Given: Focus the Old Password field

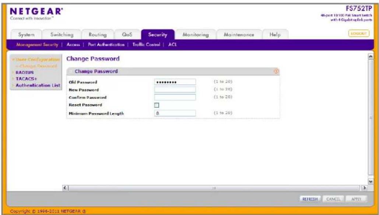Looking at the screenshot, I should pos(175,82).
